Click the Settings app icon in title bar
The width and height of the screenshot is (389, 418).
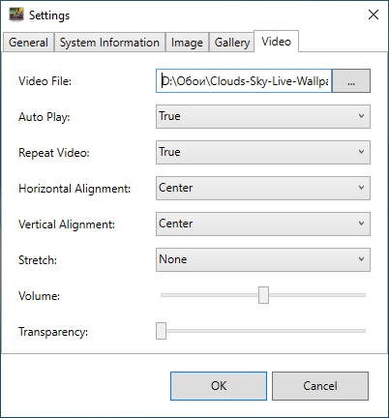pyautogui.click(x=16, y=15)
